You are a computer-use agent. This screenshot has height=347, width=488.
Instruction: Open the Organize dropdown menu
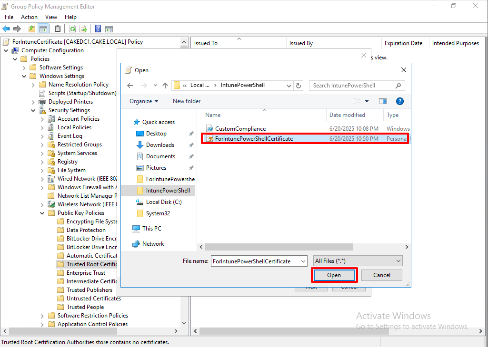tap(144, 101)
